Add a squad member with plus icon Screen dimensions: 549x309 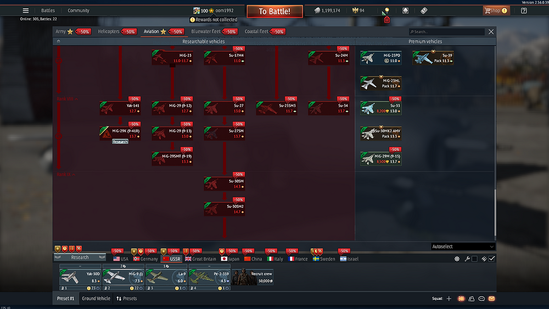click(x=449, y=299)
